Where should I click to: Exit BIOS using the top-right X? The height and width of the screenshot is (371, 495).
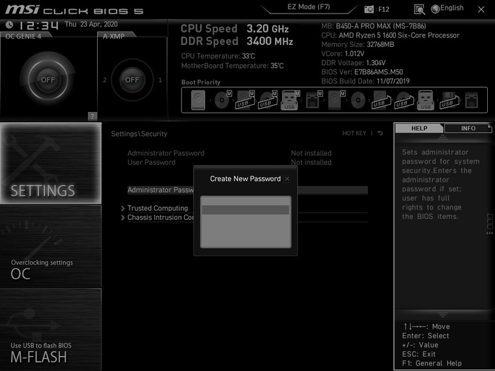pyautogui.click(x=481, y=10)
